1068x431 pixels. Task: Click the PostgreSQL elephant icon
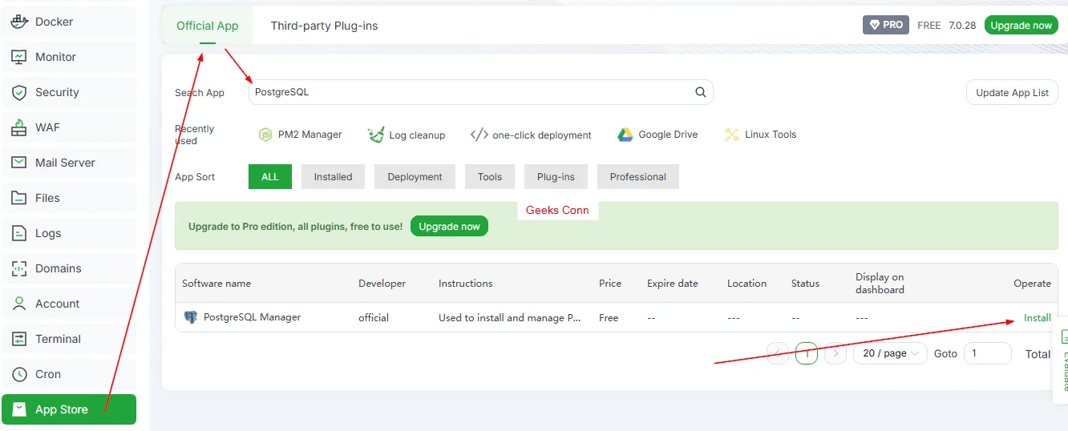(191, 317)
